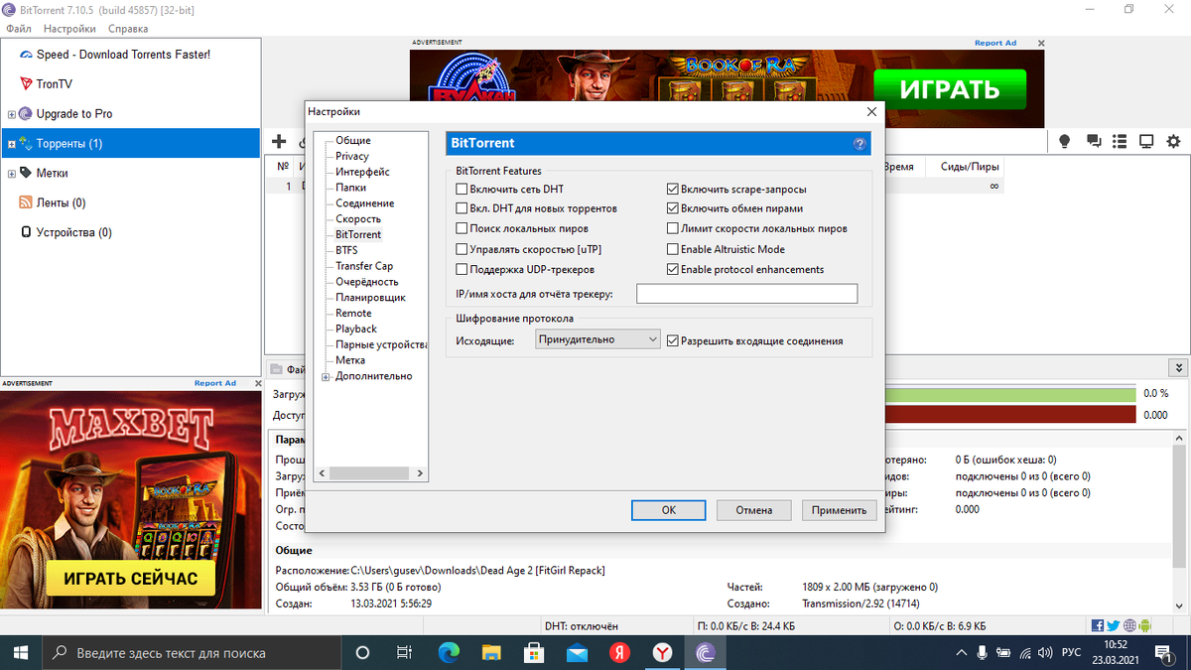Click the Устройства device icon

[27, 232]
